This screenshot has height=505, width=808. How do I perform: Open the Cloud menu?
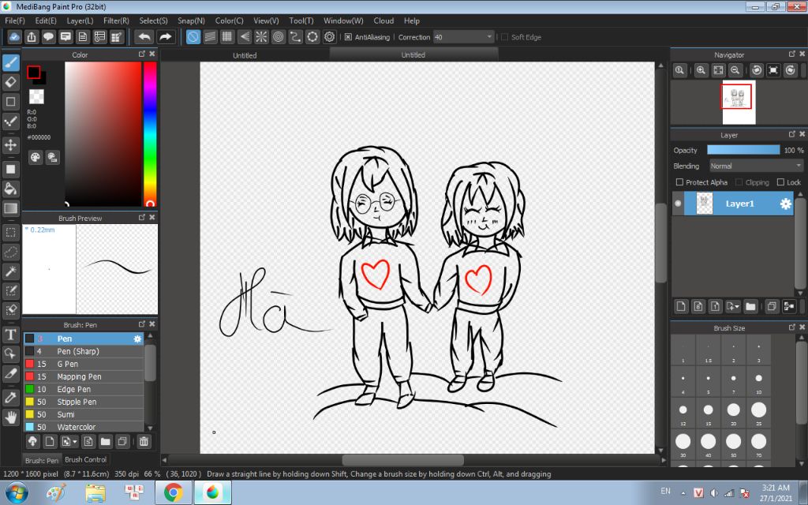pos(383,21)
